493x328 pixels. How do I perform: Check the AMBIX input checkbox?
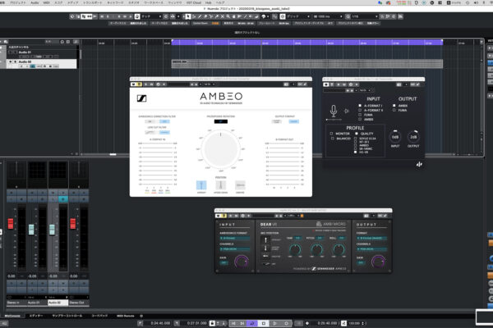[x=360, y=119]
